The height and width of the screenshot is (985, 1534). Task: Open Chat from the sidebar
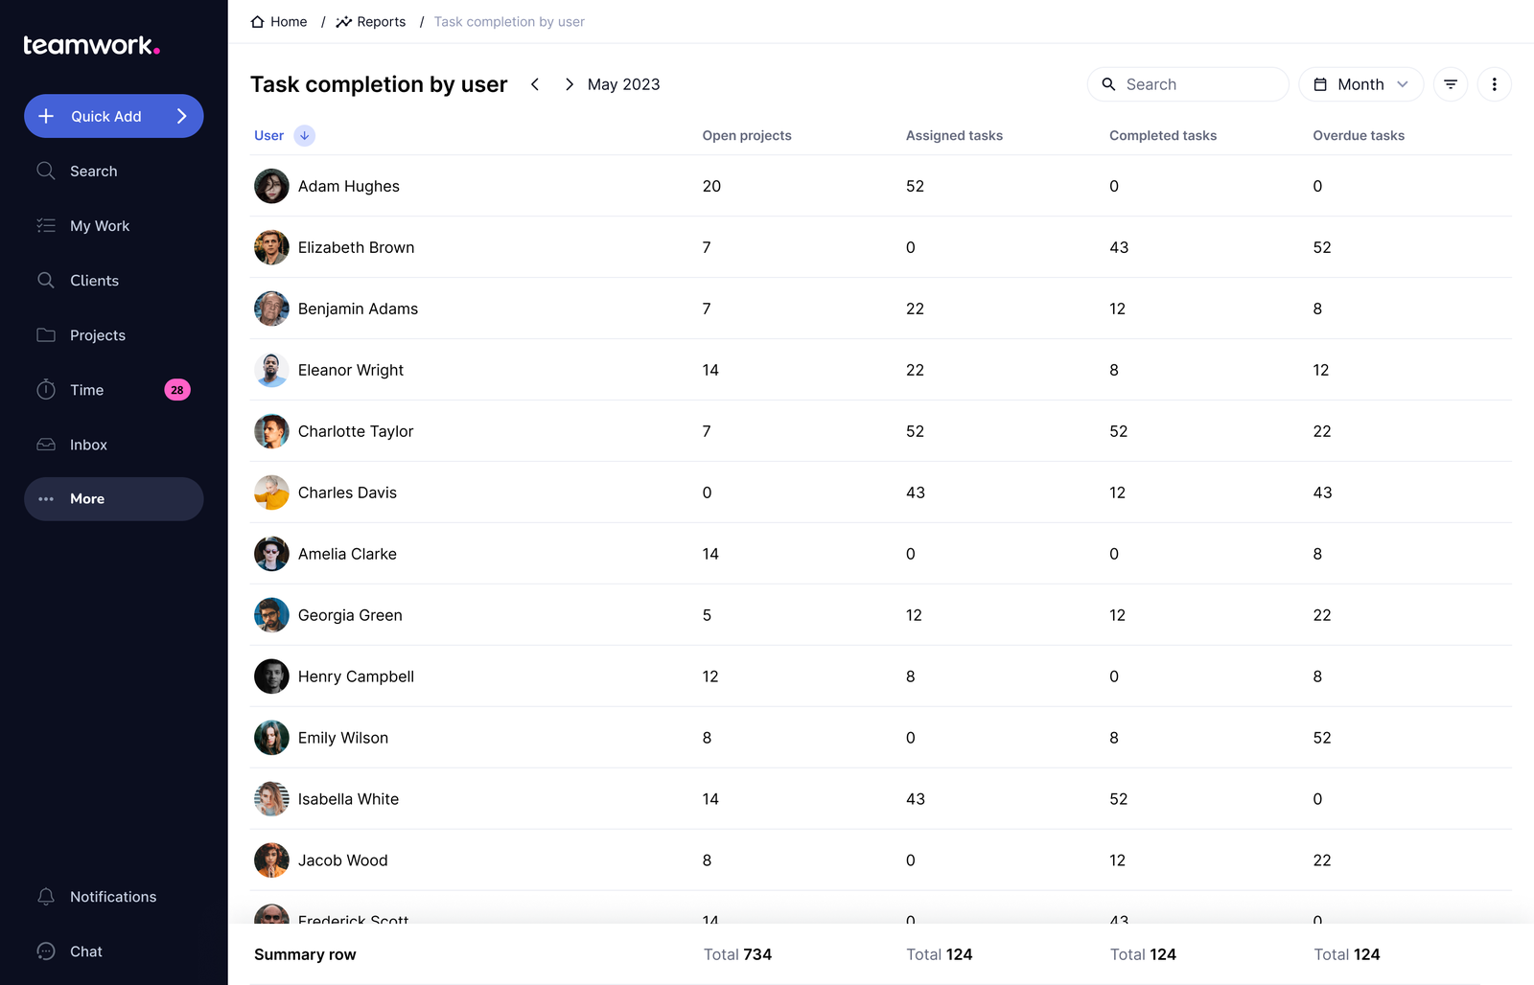(85, 951)
